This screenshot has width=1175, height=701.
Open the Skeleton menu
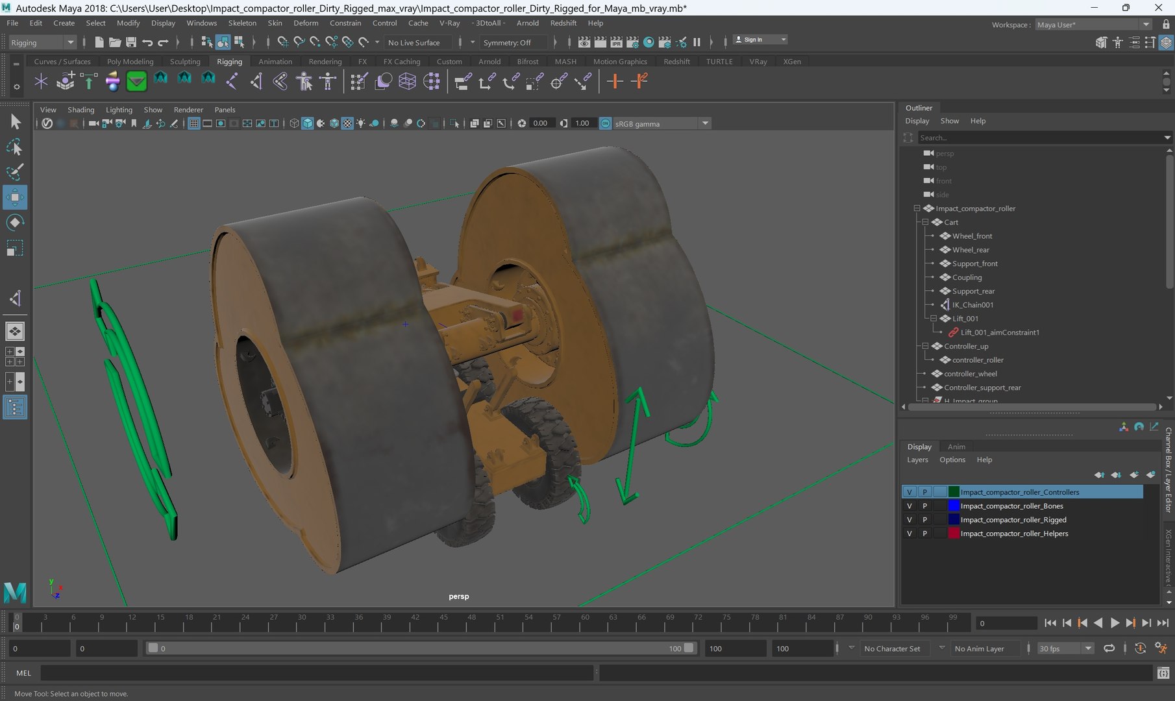click(x=241, y=23)
